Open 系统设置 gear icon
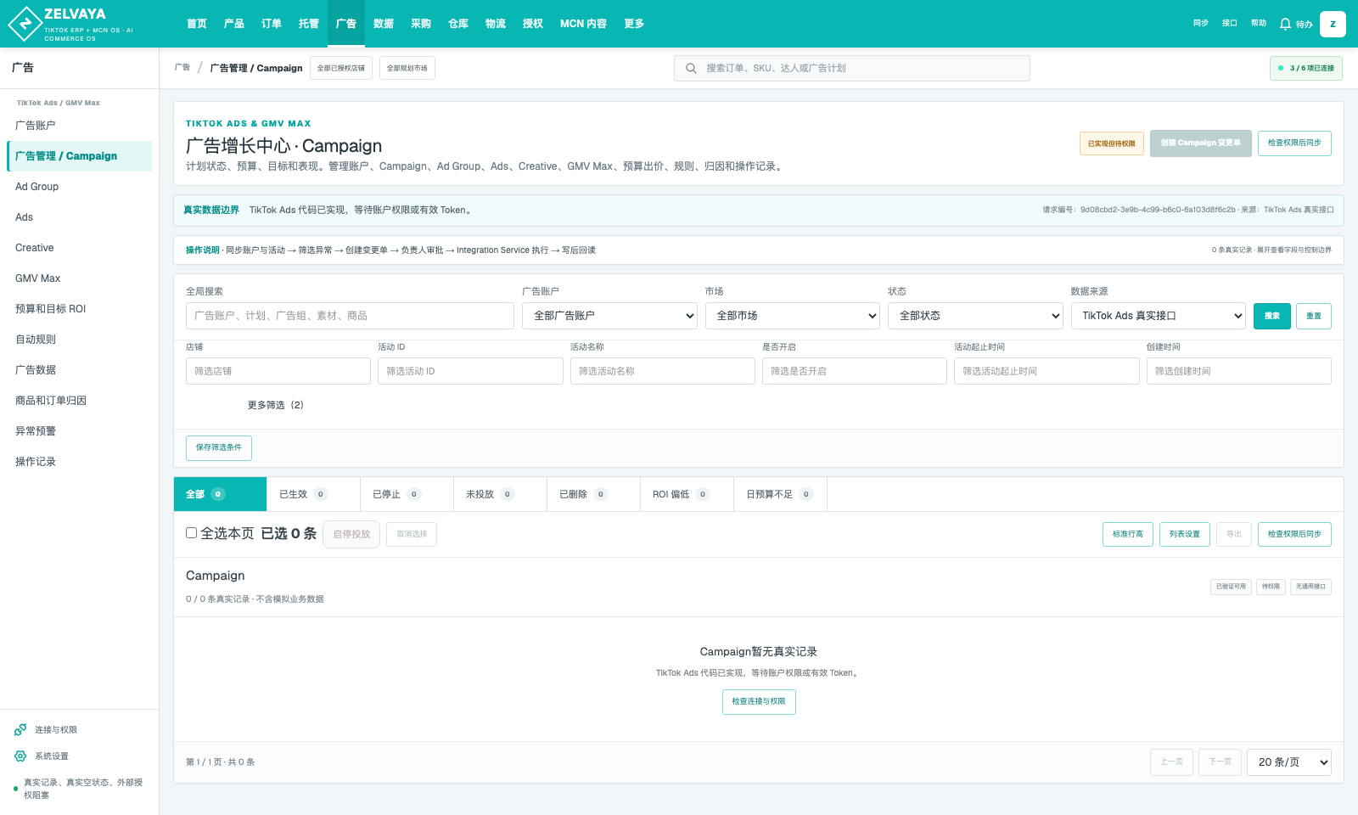Screen dimensions: 1358x815 tap(20, 756)
